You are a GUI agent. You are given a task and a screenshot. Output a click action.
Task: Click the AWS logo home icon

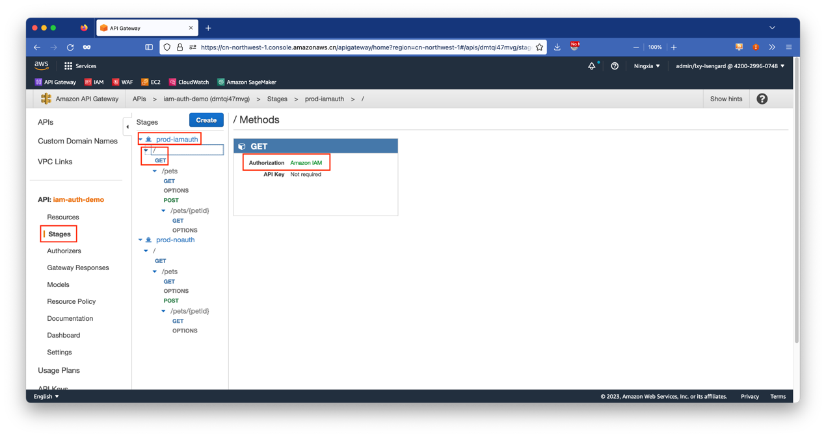[x=42, y=66]
